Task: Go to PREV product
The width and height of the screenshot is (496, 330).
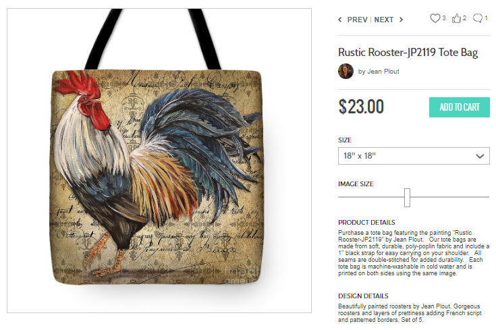Action: point(357,20)
